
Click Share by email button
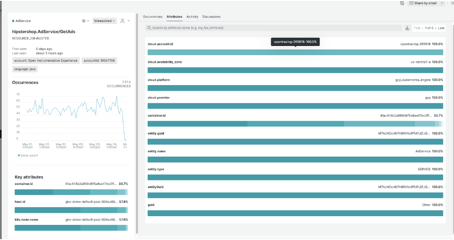(x=423, y=3)
